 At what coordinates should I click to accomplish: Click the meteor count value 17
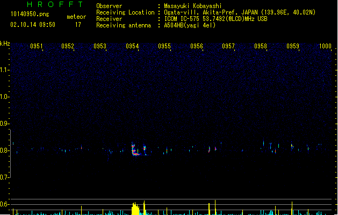[x=78, y=25]
